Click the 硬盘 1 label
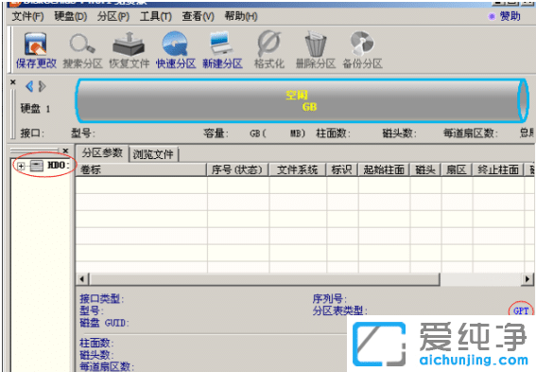 pos(36,109)
